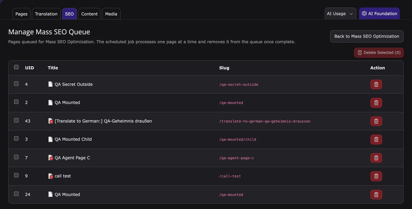Select the SEO tab
Image resolution: width=412 pixels, height=209 pixels.
pos(69,14)
